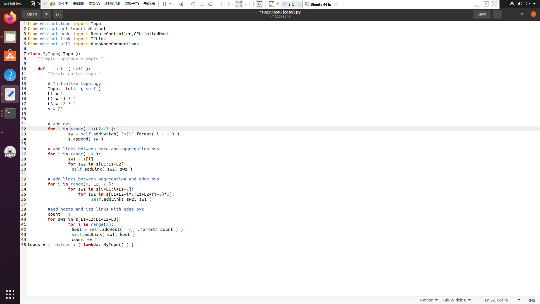Take a VM snapshot
This screenshot has width=540, height=304.
[193, 4]
